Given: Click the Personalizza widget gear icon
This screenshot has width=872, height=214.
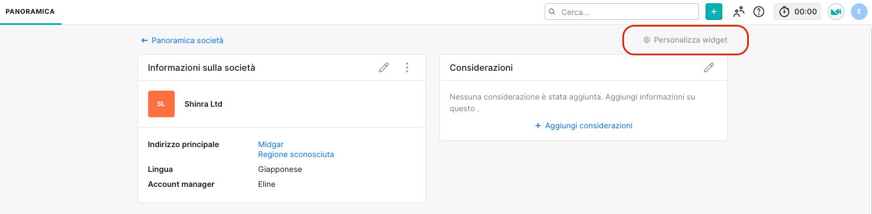Looking at the screenshot, I should point(647,40).
